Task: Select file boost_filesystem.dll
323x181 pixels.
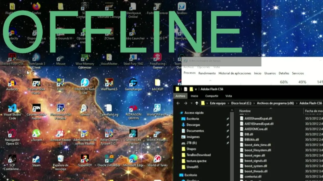Action: pos(258,150)
